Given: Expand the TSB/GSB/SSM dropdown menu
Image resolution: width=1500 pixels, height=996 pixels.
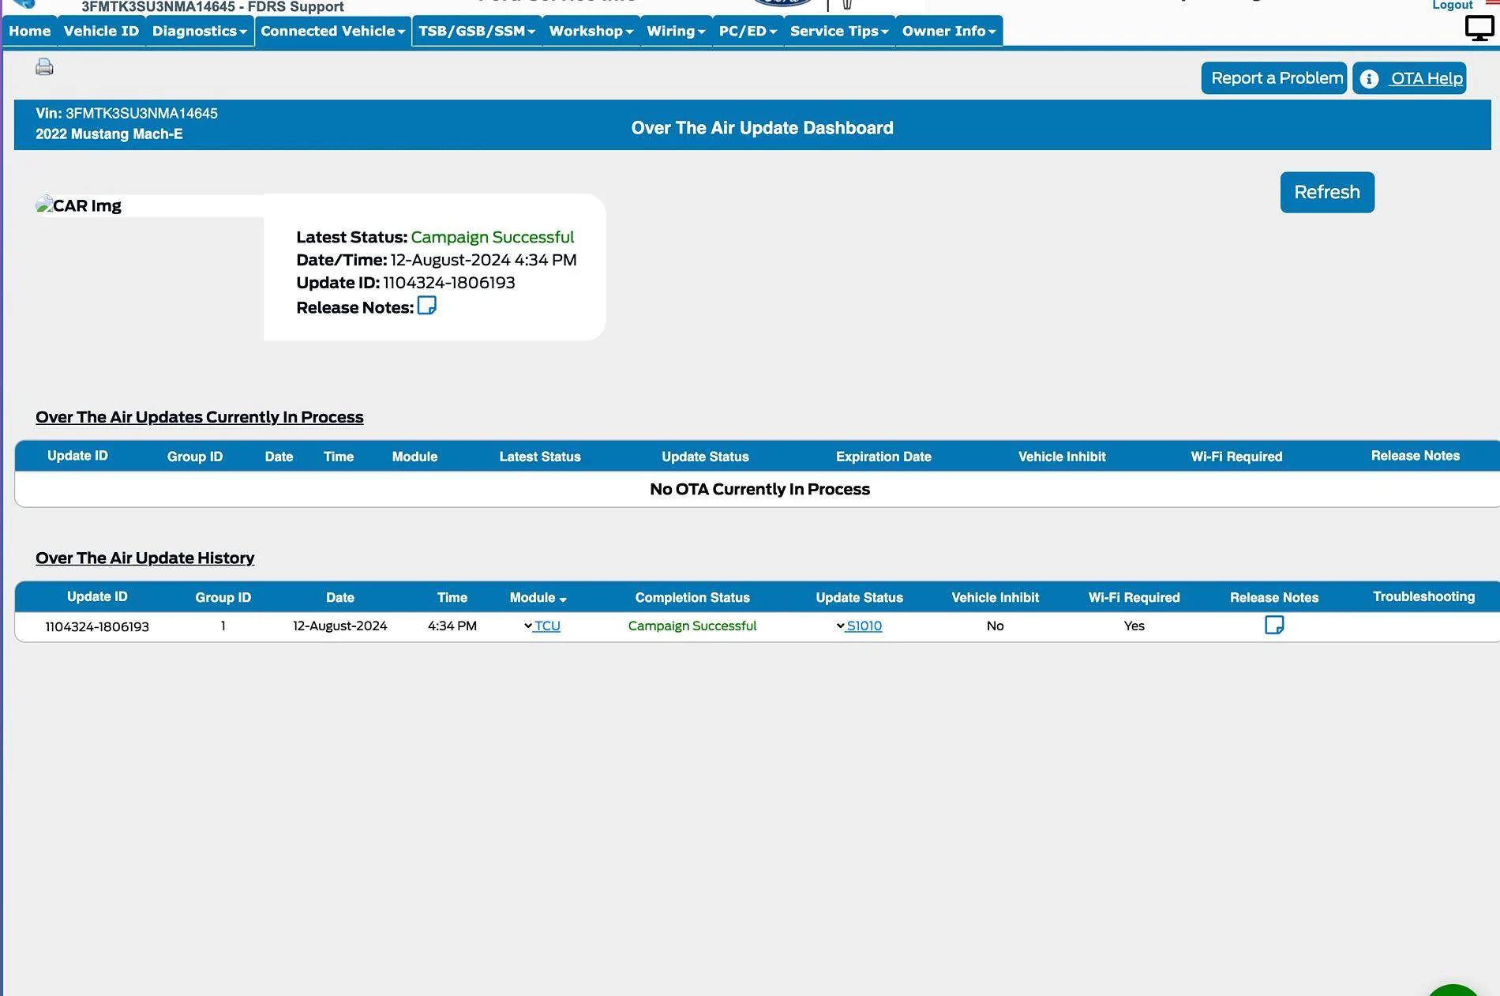Looking at the screenshot, I should pos(477,31).
